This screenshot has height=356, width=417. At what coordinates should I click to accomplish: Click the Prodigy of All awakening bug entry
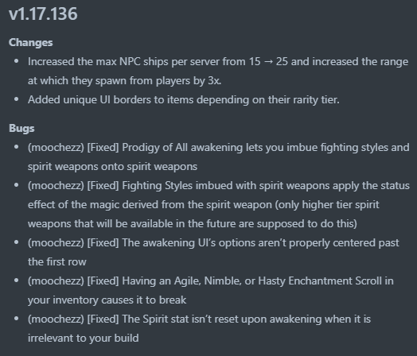pos(219,157)
